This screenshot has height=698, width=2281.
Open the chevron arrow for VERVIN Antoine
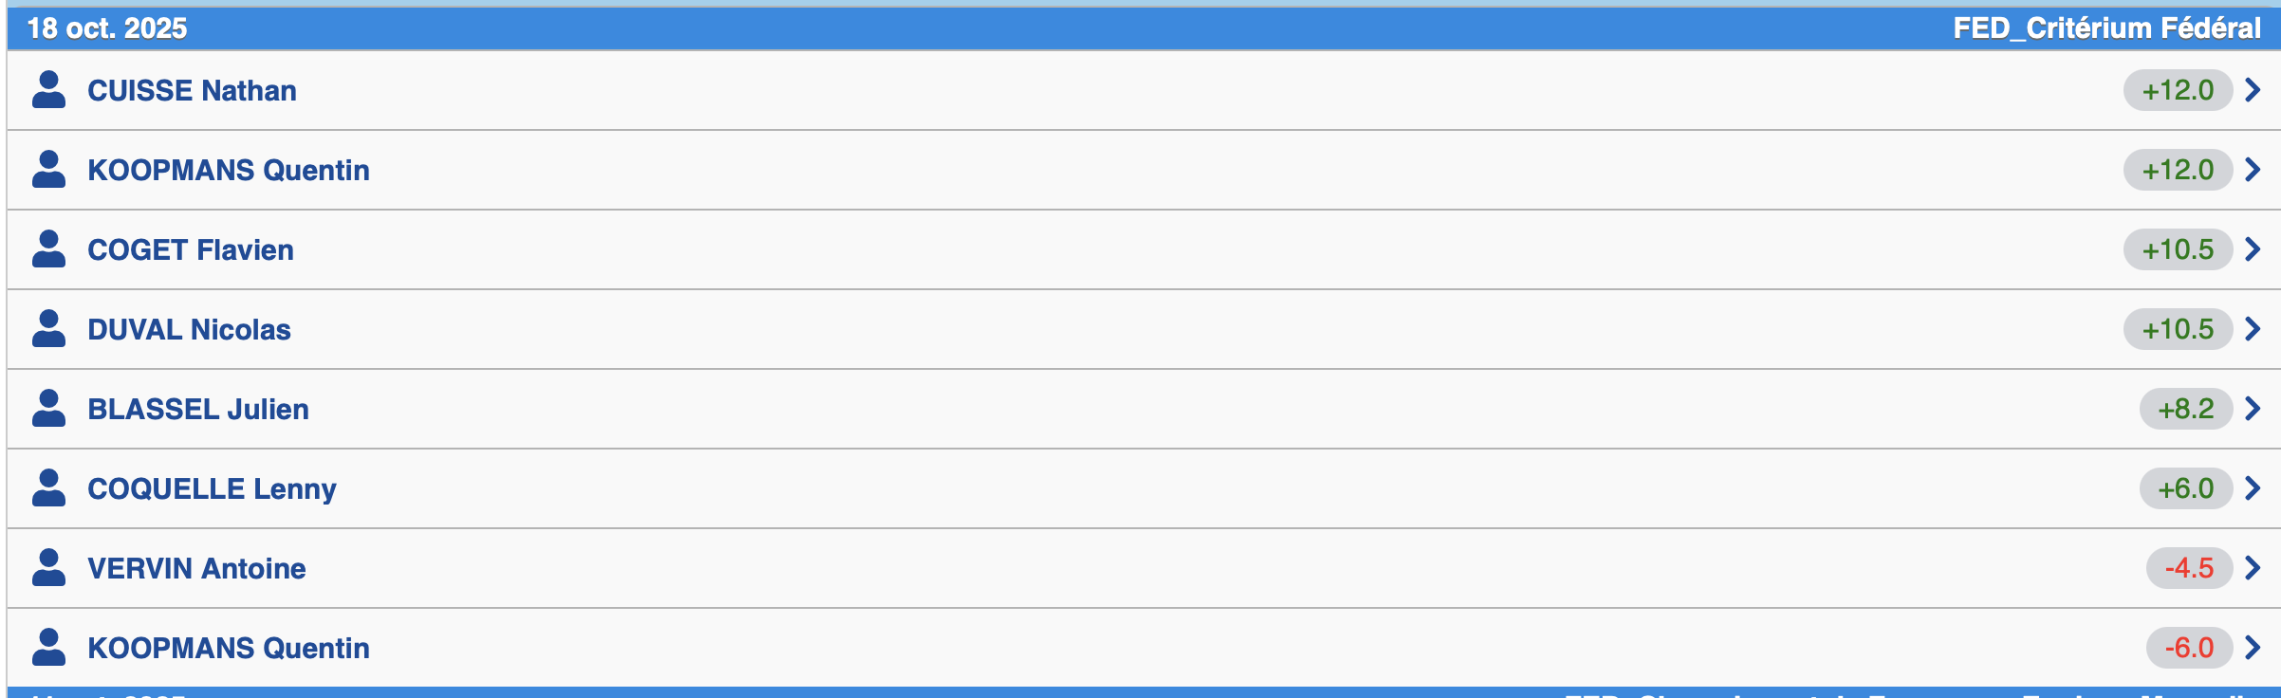(x=2253, y=568)
